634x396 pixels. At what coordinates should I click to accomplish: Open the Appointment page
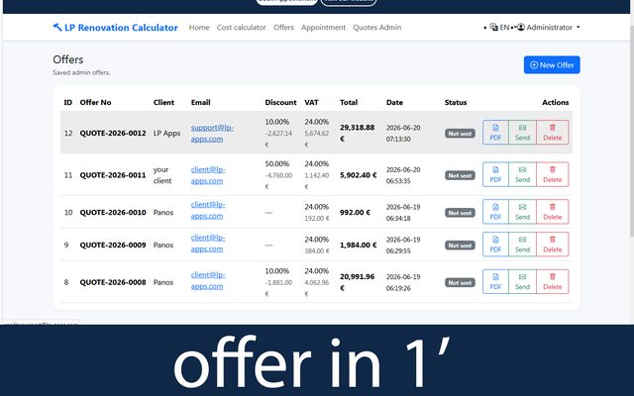point(323,28)
